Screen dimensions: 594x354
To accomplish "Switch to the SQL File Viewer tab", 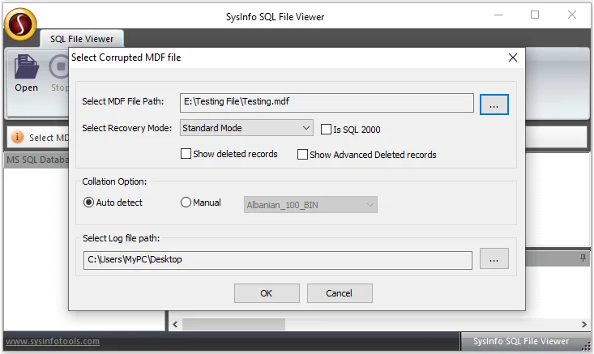I will (x=82, y=39).
